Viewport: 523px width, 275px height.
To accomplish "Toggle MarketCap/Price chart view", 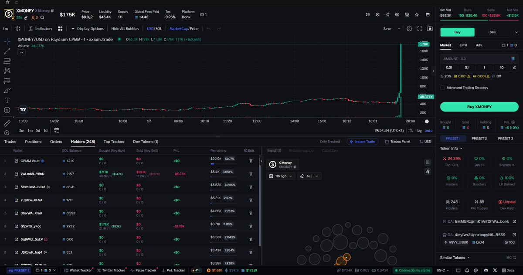I will (184, 29).
